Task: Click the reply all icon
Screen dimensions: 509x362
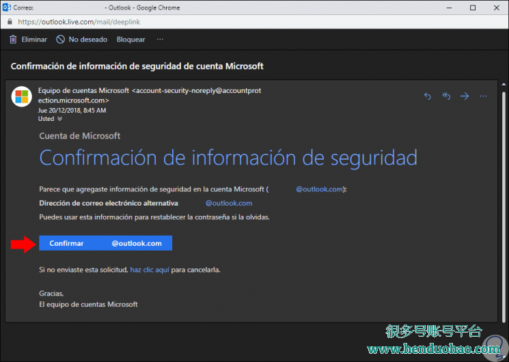Action: tap(446, 96)
